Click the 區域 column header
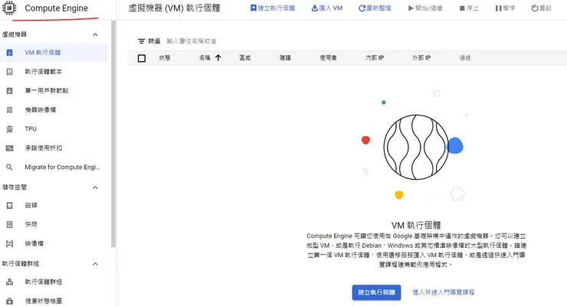 tap(245, 57)
